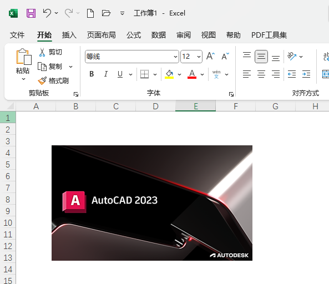This screenshot has height=284, width=329.
Task: Open the undo history dropdown arrow
Action: 56,13
